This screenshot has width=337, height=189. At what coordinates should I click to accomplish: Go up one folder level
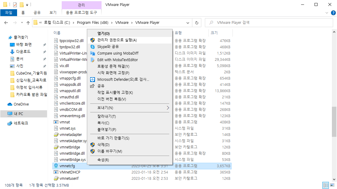tap(28, 23)
